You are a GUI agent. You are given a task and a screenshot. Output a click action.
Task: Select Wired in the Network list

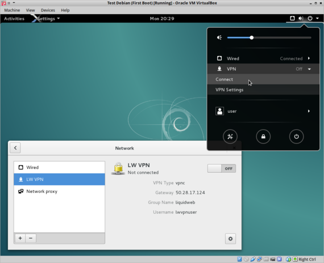point(59,167)
